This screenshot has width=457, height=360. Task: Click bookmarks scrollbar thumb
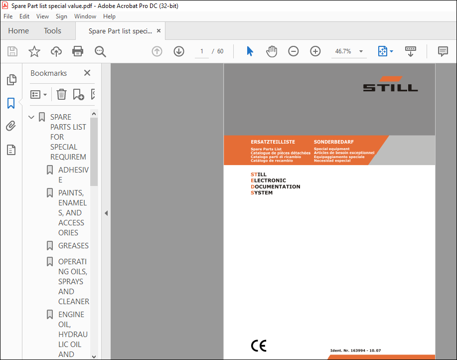pyautogui.click(x=94, y=152)
